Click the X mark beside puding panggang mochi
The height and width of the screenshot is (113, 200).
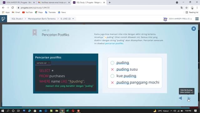pyautogui.click(x=112, y=83)
